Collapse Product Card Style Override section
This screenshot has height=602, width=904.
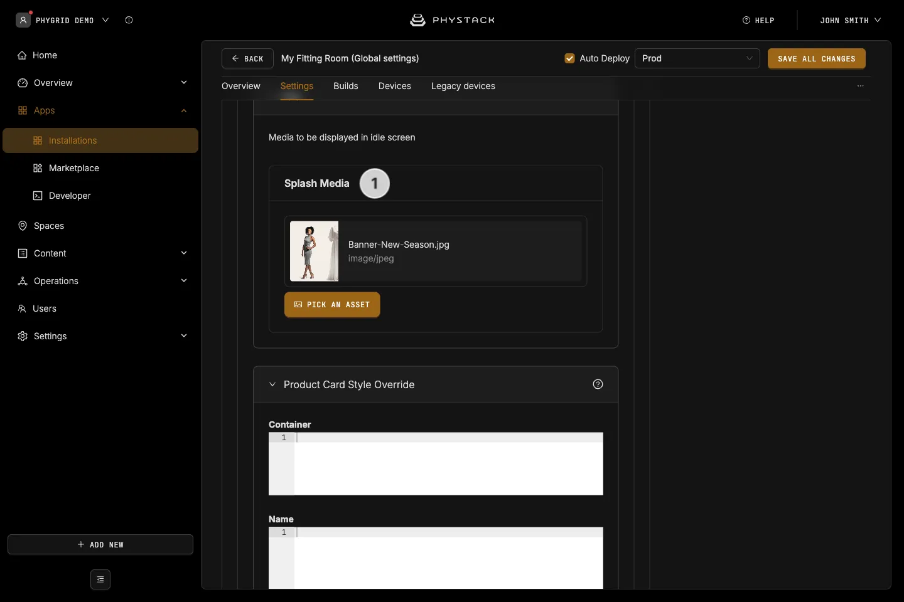coord(272,384)
